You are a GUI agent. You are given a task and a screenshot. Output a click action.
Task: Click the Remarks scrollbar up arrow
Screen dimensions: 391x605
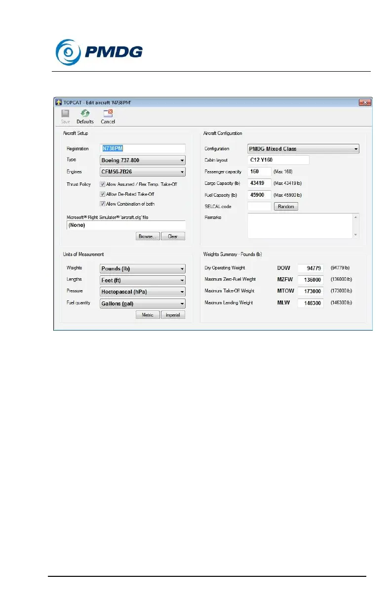point(355,217)
